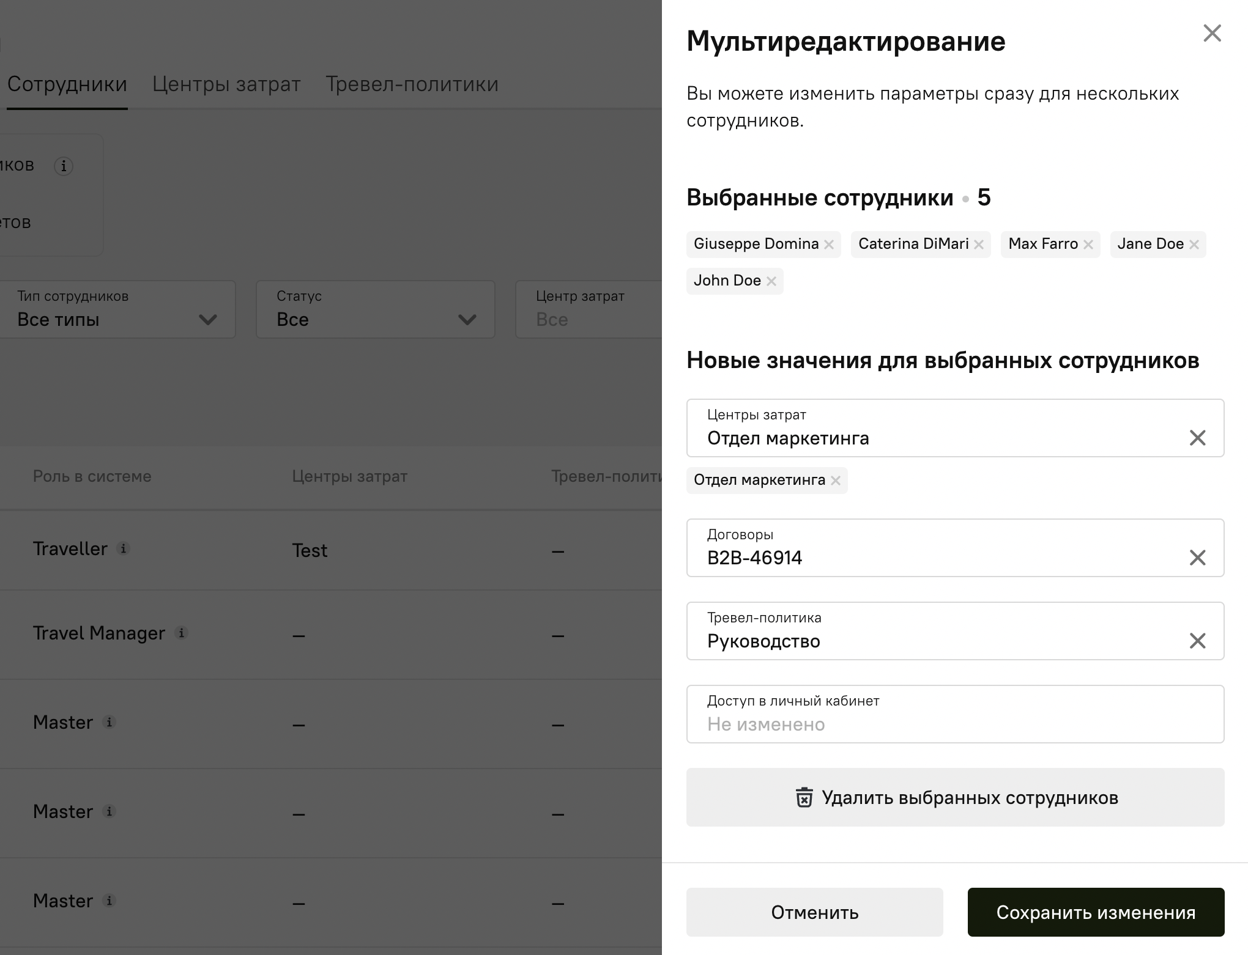Remove Отдел маркетинга tag chip
This screenshot has width=1248, height=955.
836,481
